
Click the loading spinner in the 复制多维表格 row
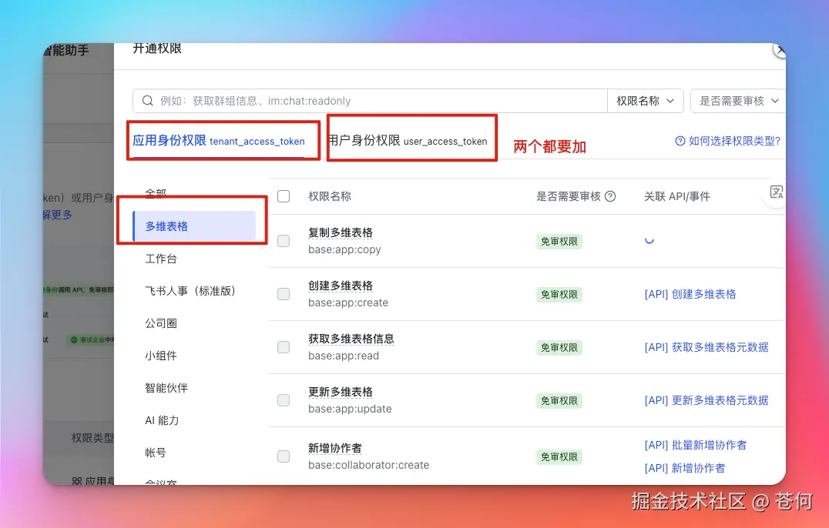[649, 241]
